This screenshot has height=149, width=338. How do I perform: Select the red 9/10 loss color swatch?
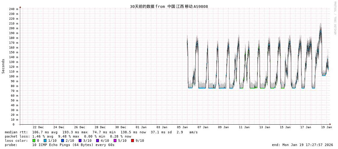[x=132, y=141]
